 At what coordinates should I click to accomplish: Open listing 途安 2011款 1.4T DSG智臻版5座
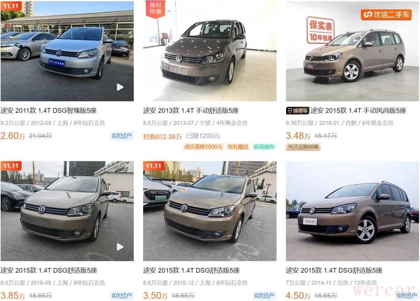pyautogui.click(x=49, y=111)
